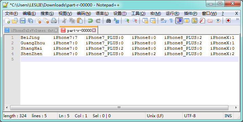
Task: Click line number 1 in margin
Action: (x=13, y=38)
